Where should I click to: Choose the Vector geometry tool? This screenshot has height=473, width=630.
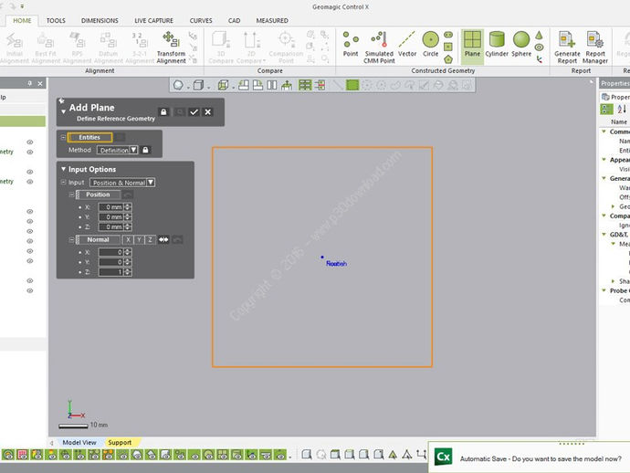pos(407,45)
